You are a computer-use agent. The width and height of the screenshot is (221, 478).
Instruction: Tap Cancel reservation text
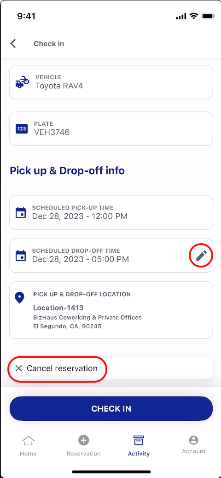(x=62, y=368)
